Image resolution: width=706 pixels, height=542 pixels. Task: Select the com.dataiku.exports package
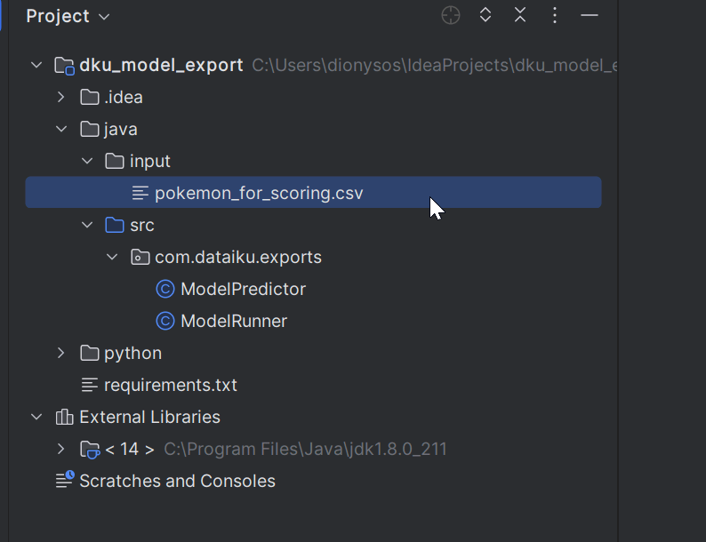point(237,258)
